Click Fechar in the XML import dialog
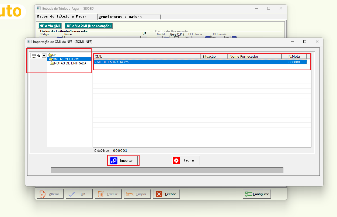 [x=185, y=160]
